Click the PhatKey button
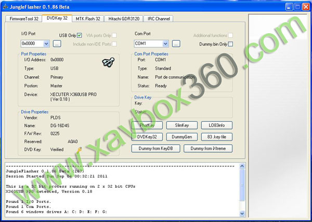Viewport: 312px width, 222px height. coord(147,126)
